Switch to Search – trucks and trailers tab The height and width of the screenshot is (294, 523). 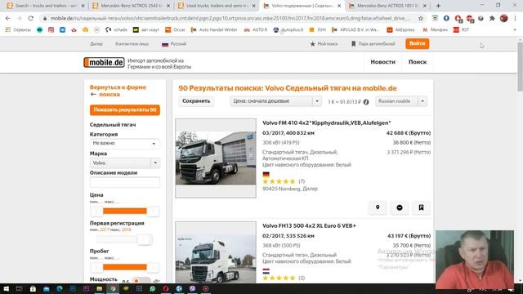tap(45, 6)
